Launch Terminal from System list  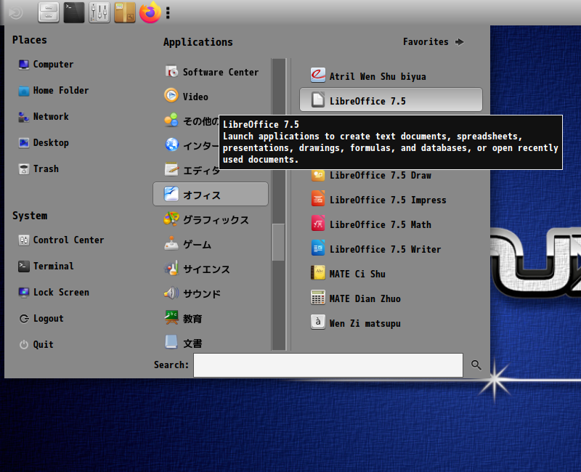(x=46, y=266)
